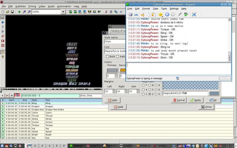The width and height of the screenshot is (237, 148).
Task: Open the Format menu in Kopete
Action: click(x=146, y=8)
